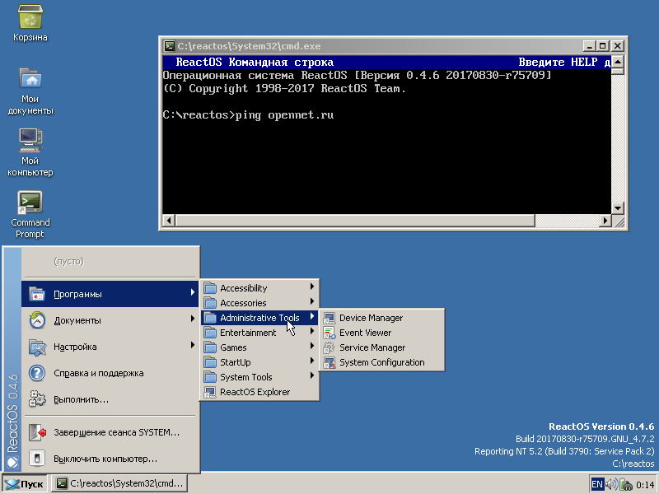The width and height of the screenshot is (659, 494).
Task: Click the Пуск start button
Action: tap(24, 484)
